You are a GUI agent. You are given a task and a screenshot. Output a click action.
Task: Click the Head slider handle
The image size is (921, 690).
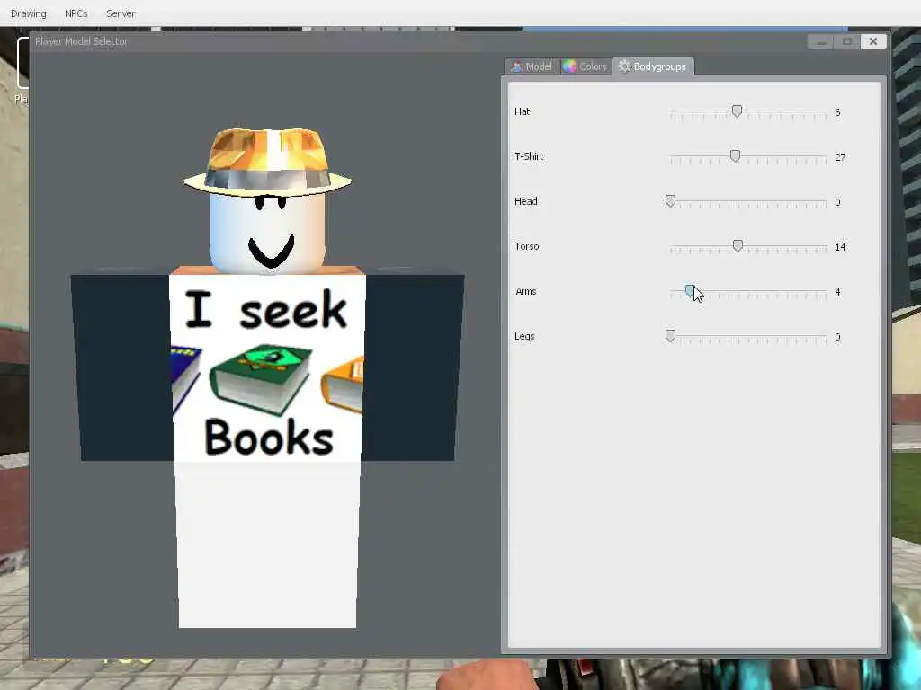tap(670, 201)
